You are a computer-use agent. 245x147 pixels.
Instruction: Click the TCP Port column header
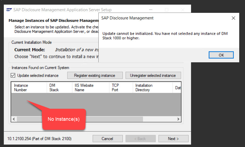click(121, 87)
